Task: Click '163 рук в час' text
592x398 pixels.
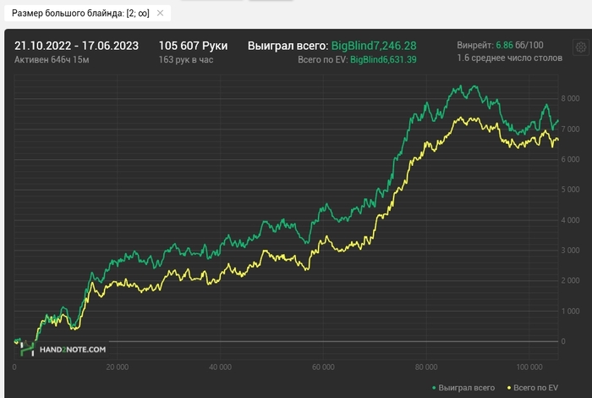Action: tap(186, 60)
